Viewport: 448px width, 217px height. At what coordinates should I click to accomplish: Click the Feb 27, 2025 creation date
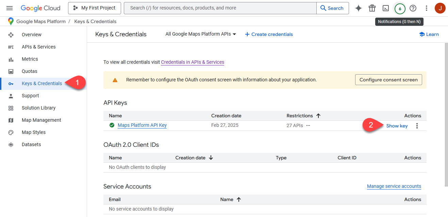[x=225, y=125]
